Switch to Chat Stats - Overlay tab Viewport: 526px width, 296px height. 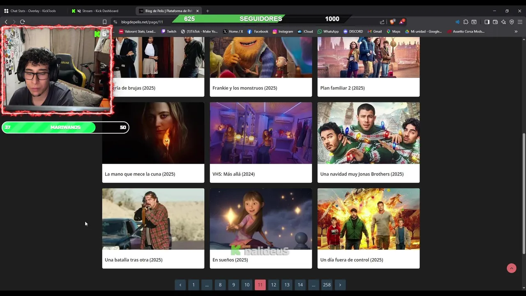coord(33,11)
